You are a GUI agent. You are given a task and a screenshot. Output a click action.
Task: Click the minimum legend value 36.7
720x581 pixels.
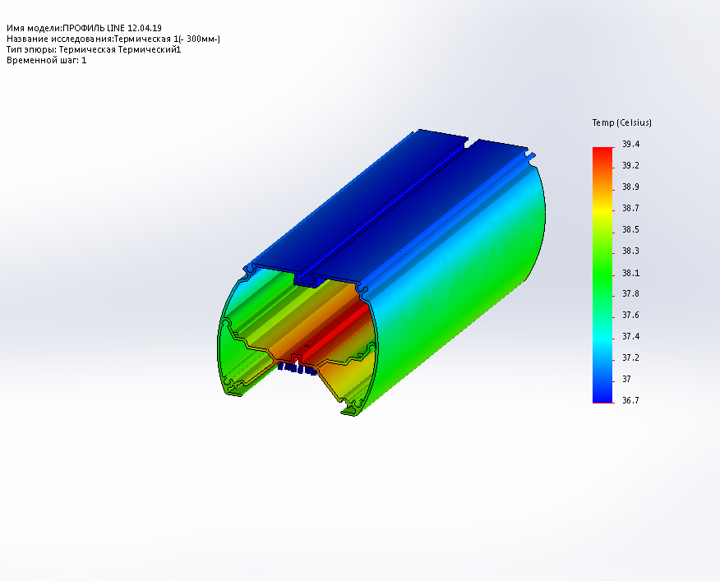pos(630,400)
